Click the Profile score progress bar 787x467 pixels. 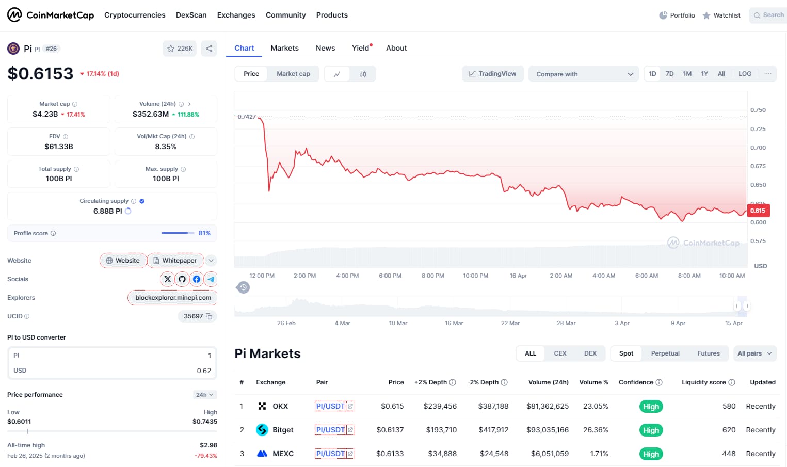pos(178,233)
